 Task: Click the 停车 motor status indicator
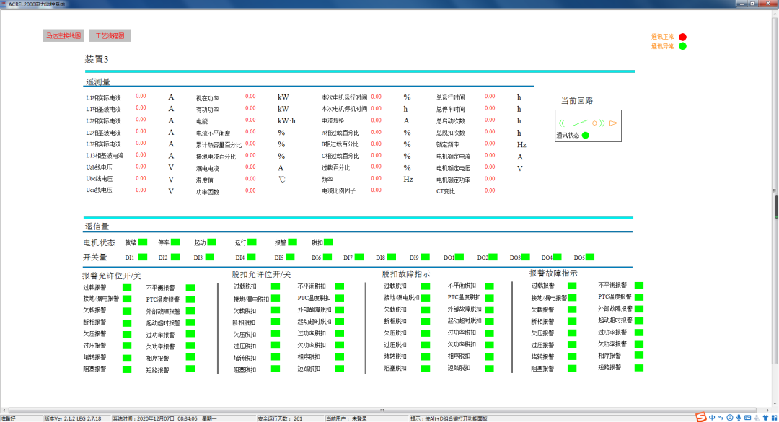(x=175, y=242)
